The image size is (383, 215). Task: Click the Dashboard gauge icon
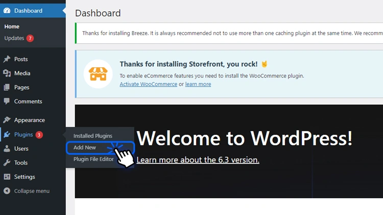(x=7, y=10)
